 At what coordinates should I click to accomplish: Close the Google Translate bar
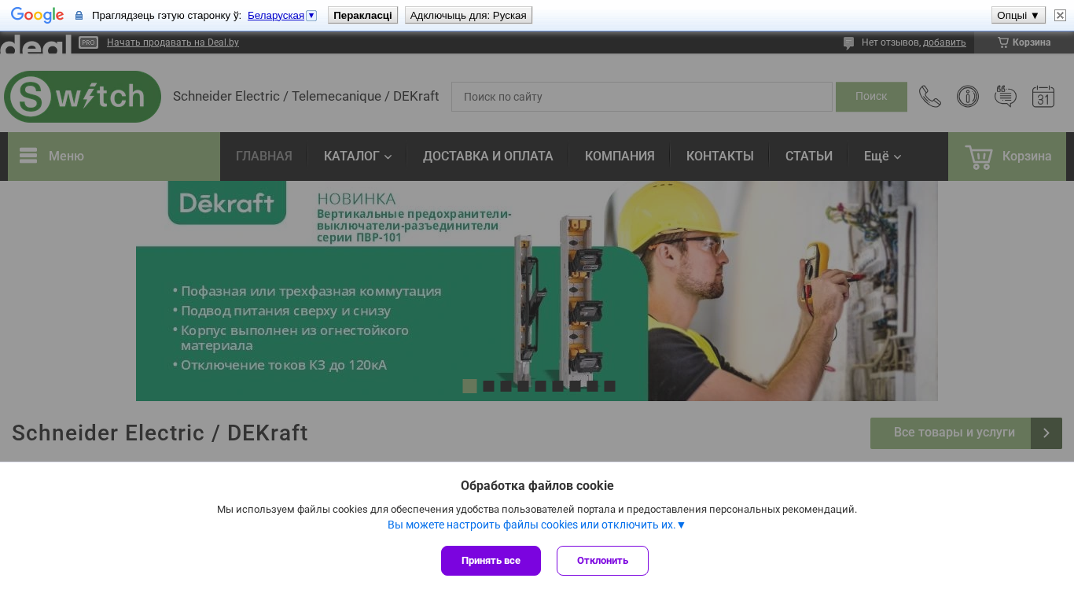click(1060, 15)
